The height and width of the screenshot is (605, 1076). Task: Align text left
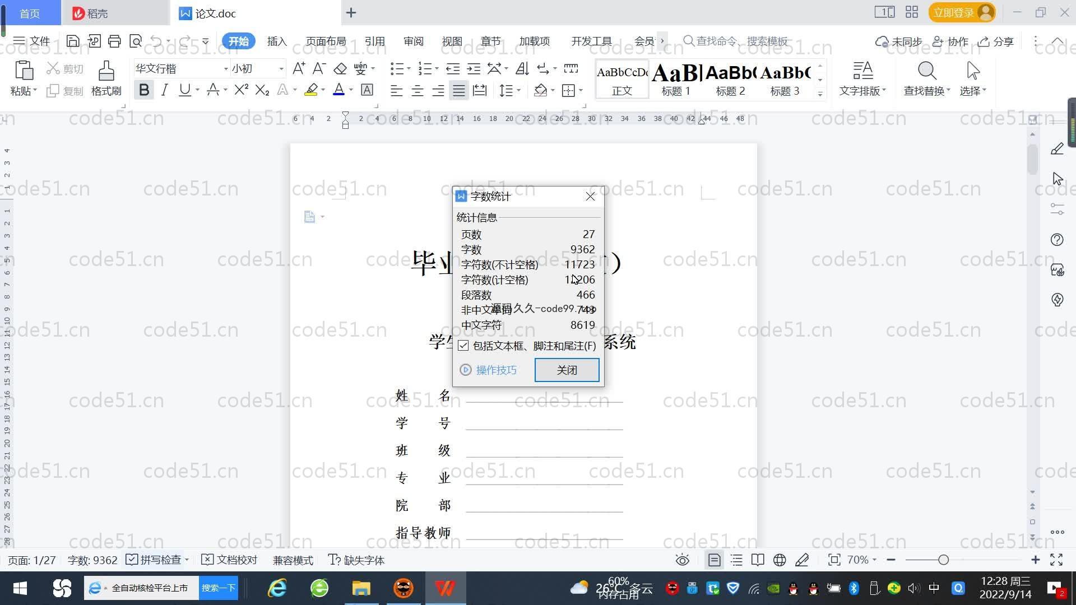point(396,90)
